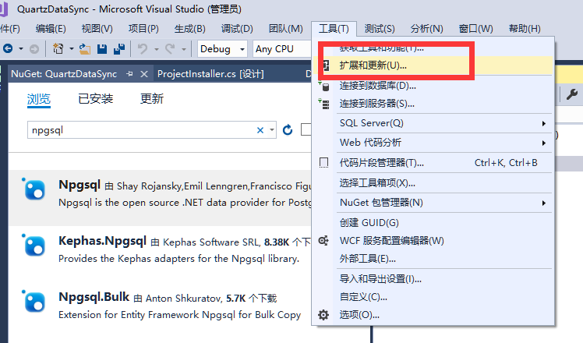The height and width of the screenshot is (343, 583).
Task: Click the Npgsql.Bulk package icon
Action: (34, 302)
